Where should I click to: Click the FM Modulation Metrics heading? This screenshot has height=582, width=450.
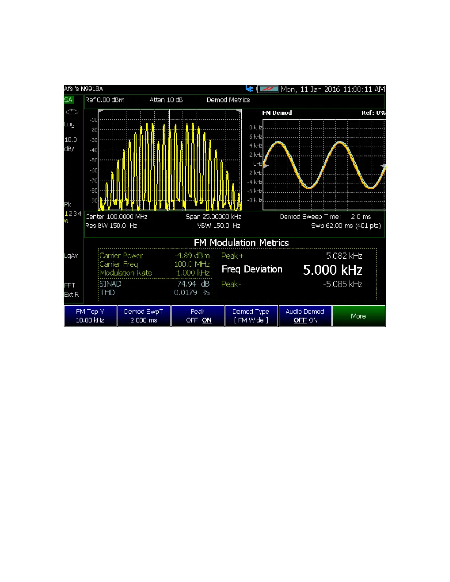[242, 243]
